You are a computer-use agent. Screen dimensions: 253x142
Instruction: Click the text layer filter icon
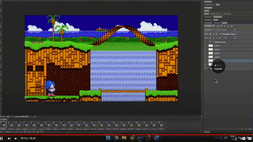click(225, 26)
